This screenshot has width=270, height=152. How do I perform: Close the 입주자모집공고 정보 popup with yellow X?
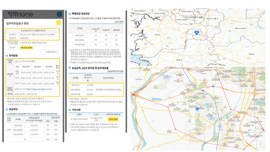(x=59, y=22)
